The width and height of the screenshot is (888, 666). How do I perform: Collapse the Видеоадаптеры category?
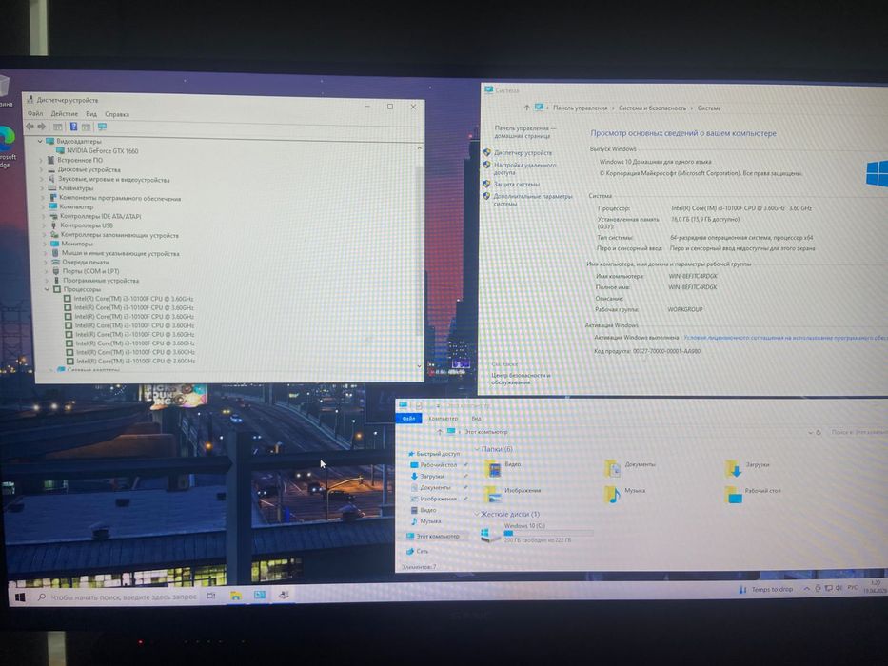[40, 141]
